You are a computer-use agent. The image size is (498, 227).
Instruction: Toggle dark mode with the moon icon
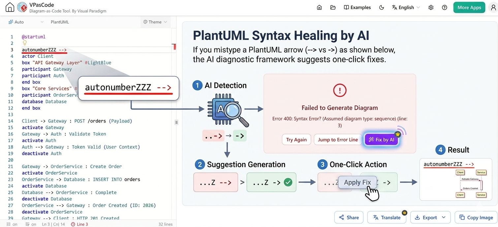point(382,7)
